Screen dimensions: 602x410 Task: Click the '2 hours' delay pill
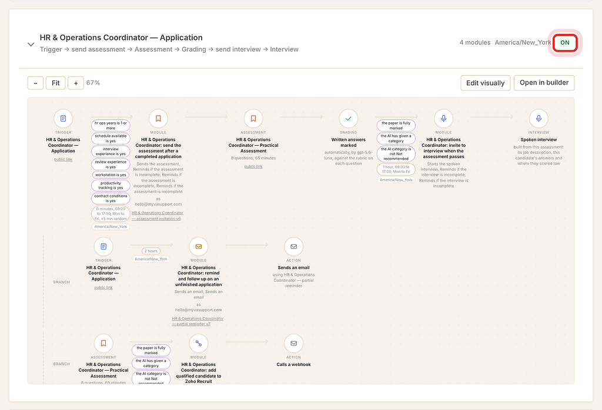click(151, 251)
